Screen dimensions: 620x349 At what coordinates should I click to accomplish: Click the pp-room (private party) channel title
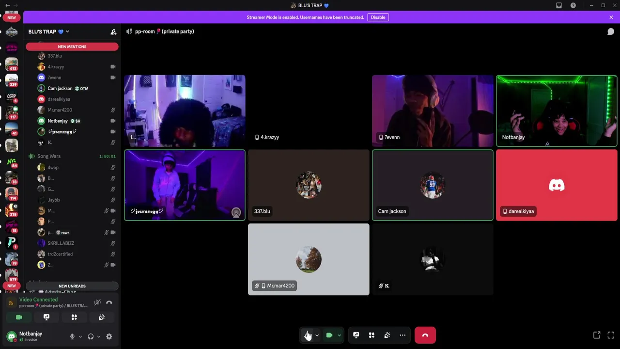coord(164,32)
